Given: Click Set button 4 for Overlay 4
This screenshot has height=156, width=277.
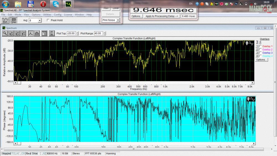Looking at the screenshot, I should (257, 56).
